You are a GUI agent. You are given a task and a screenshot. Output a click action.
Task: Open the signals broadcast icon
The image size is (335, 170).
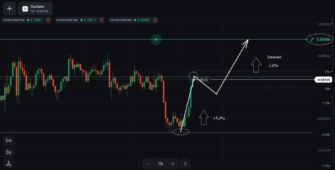tap(9, 141)
